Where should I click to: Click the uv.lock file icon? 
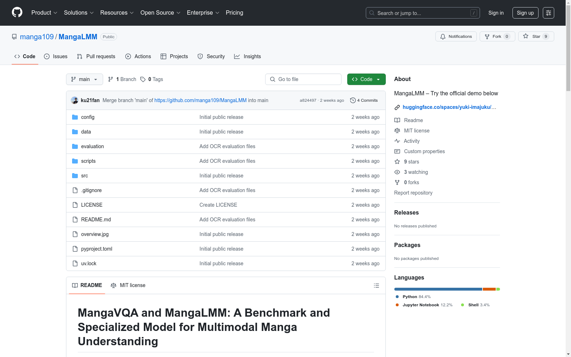[75, 263]
